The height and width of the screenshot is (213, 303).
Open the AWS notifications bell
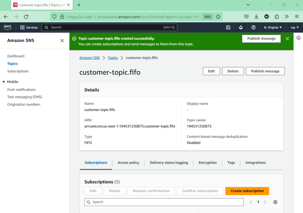[241, 27]
